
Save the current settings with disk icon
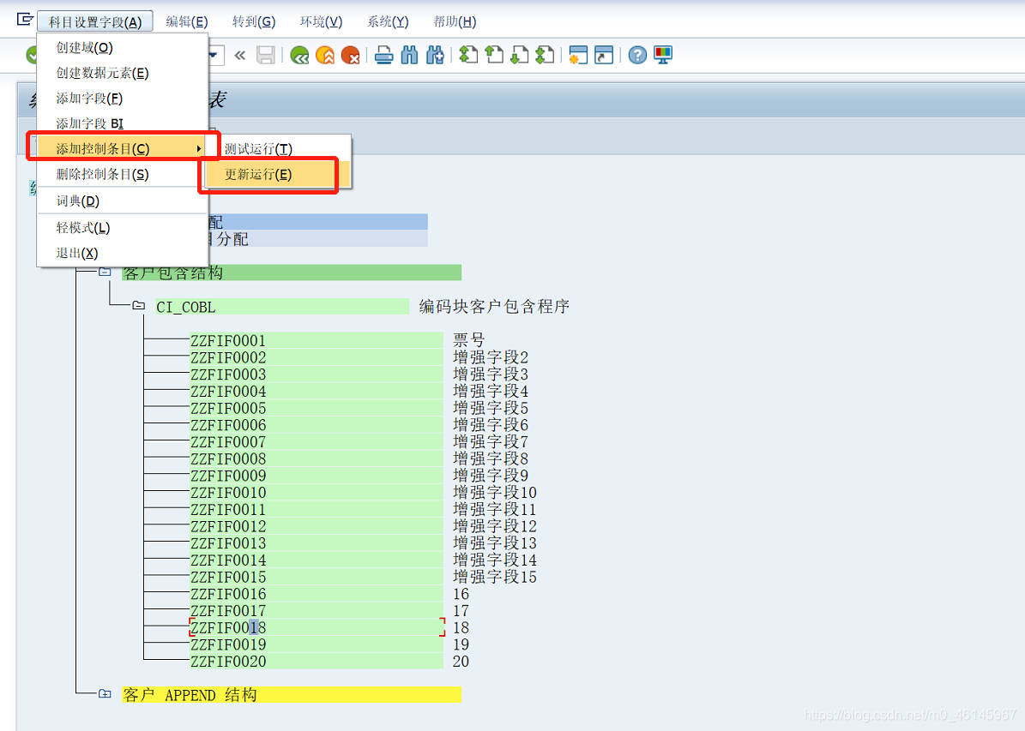266,55
